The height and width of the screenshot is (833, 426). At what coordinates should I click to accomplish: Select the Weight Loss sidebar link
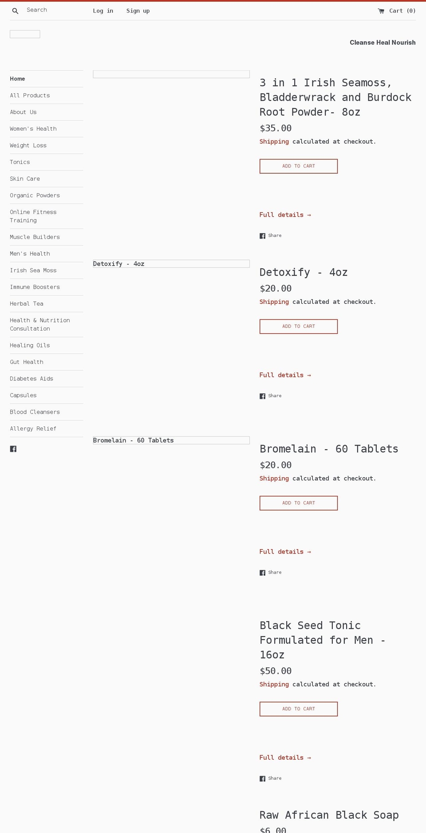pos(28,145)
